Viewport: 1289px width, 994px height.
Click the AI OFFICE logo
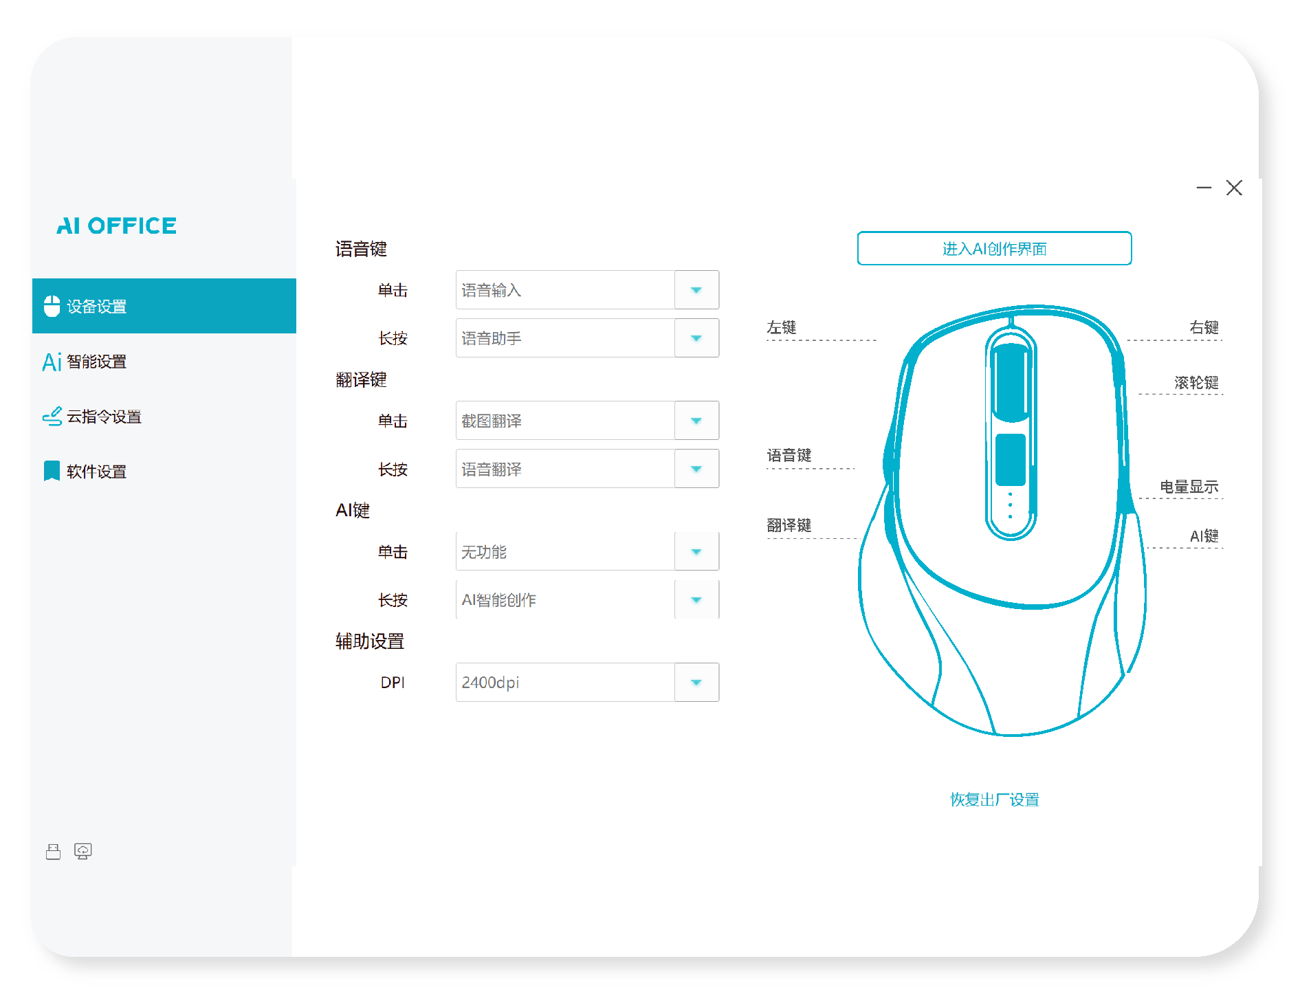point(116,225)
